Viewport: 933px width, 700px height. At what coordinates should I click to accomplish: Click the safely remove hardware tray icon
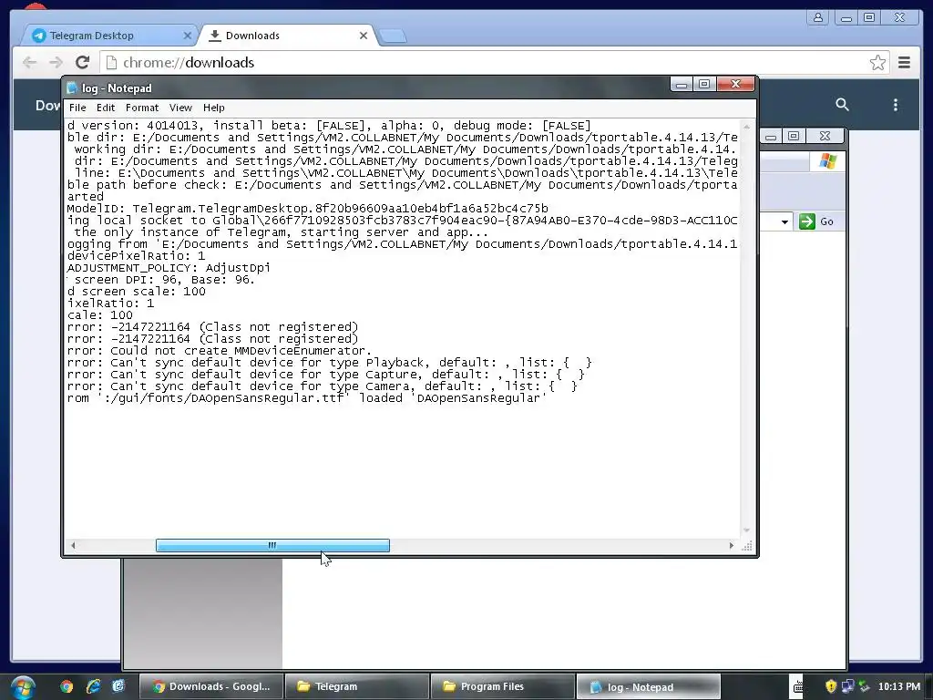[x=865, y=687]
